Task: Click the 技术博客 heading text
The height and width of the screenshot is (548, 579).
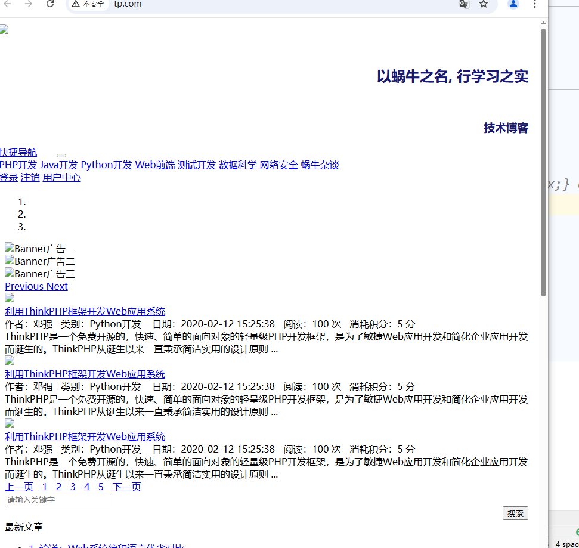Action: pyautogui.click(x=506, y=128)
